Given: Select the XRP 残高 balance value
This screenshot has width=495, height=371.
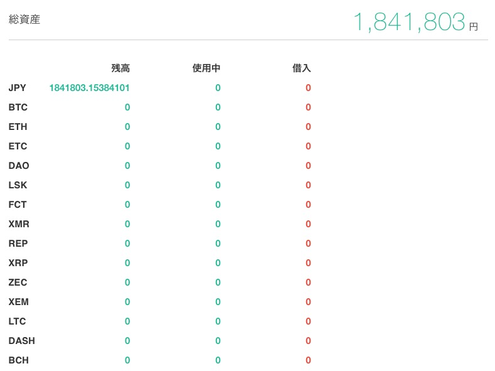Looking at the screenshot, I should click(x=127, y=263).
